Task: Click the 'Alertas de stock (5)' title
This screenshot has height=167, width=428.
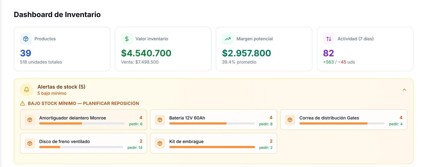Action: 61,87
